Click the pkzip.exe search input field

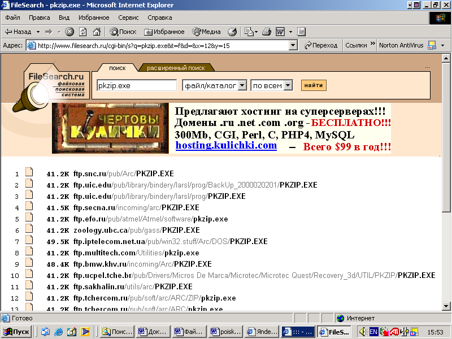(x=137, y=85)
